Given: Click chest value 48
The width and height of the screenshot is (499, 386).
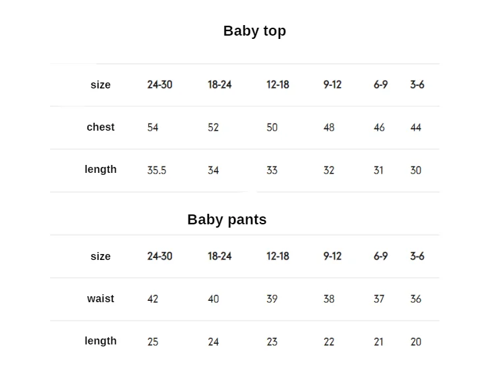Looking at the screenshot, I should pos(329,127).
